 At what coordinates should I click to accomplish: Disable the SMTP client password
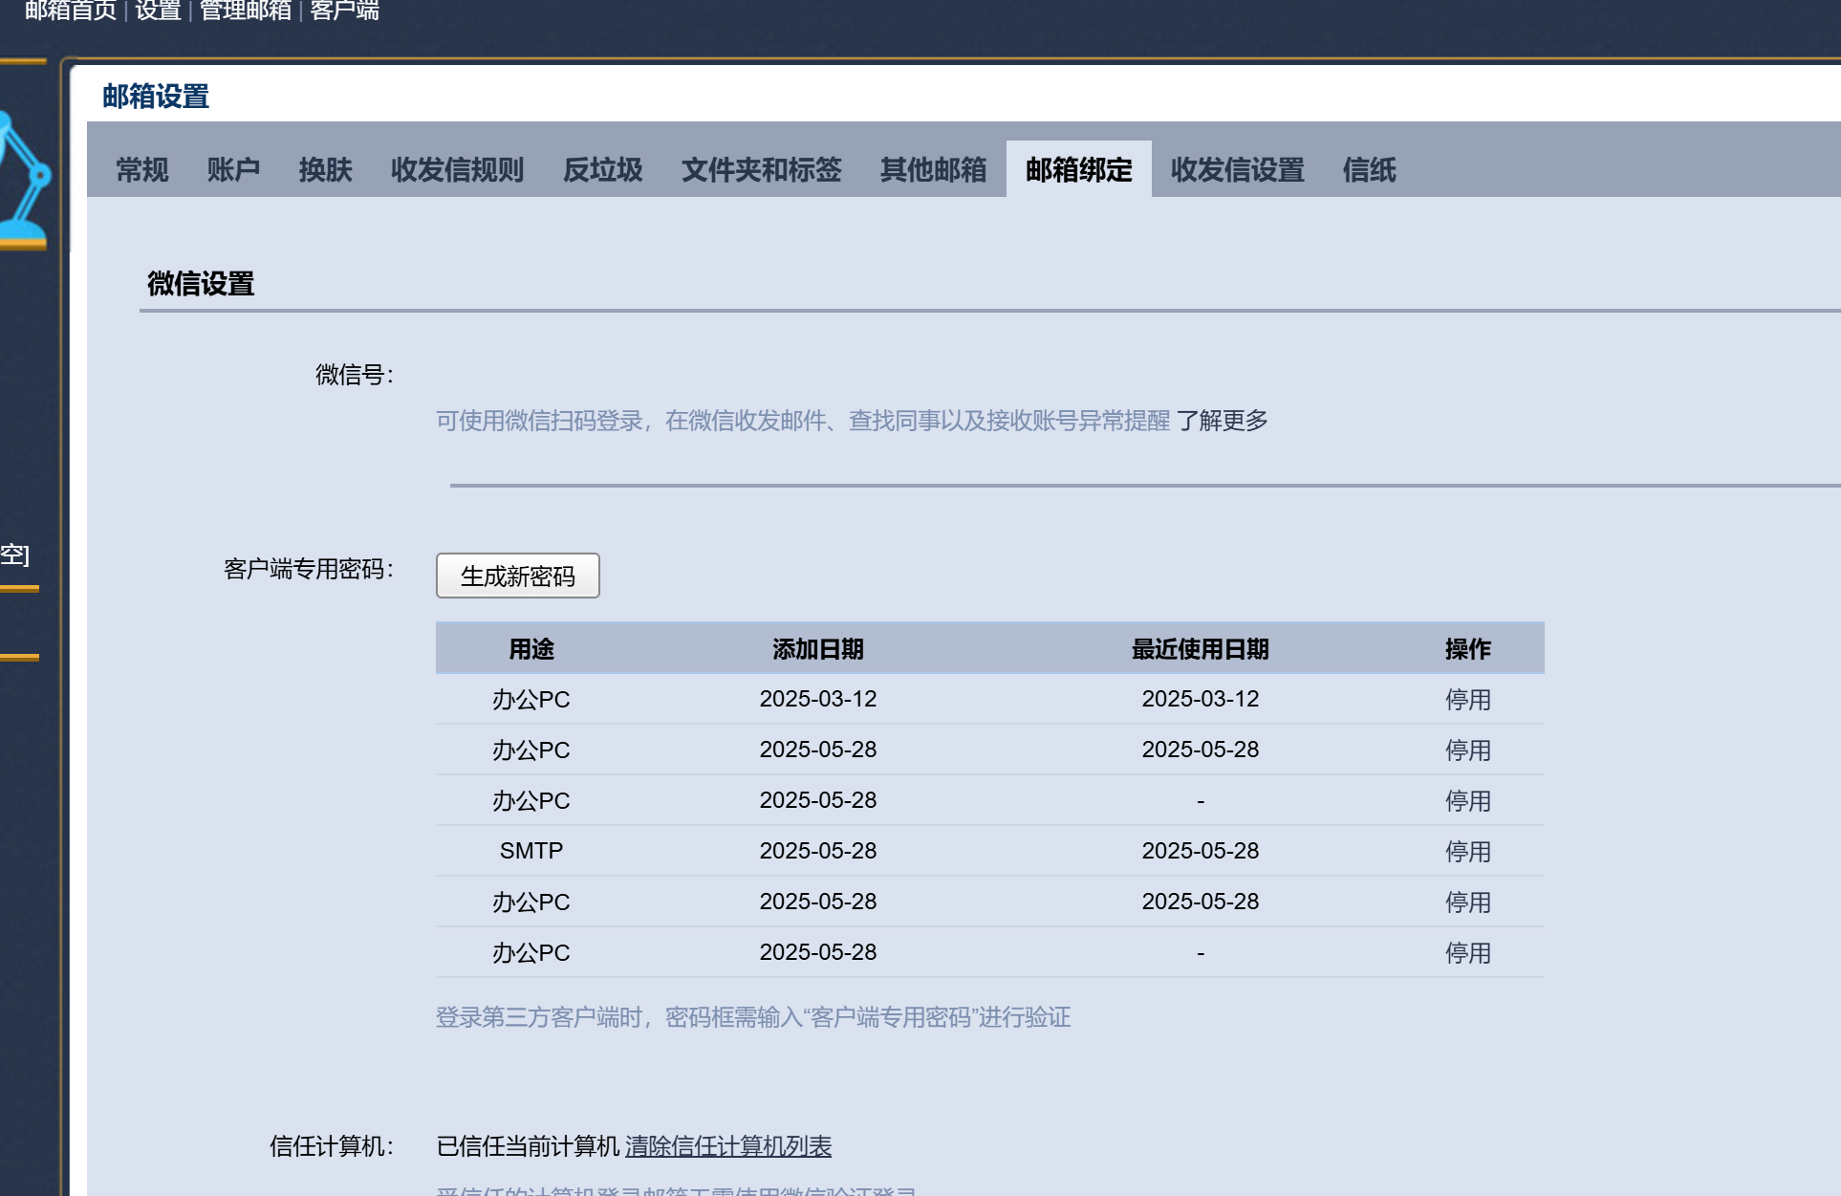point(1467,851)
